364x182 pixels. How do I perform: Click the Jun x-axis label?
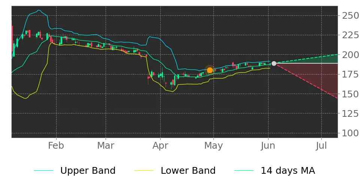point(269,146)
